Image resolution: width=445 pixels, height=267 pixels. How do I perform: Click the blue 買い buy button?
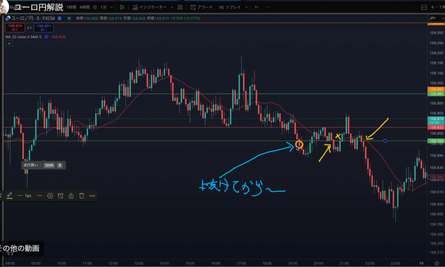(44, 27)
